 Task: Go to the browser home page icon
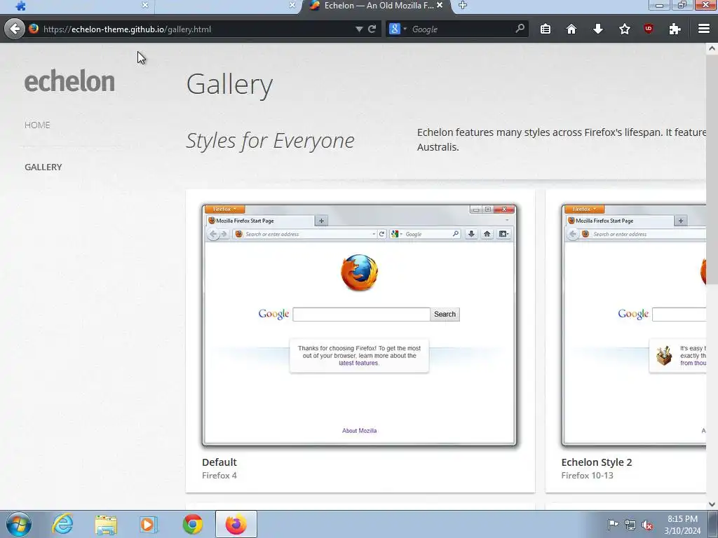(x=571, y=29)
